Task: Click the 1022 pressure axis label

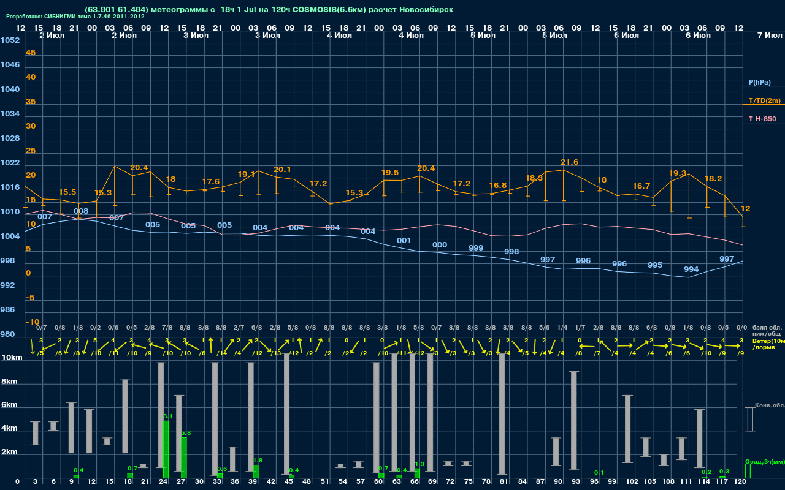Action: pyautogui.click(x=10, y=163)
